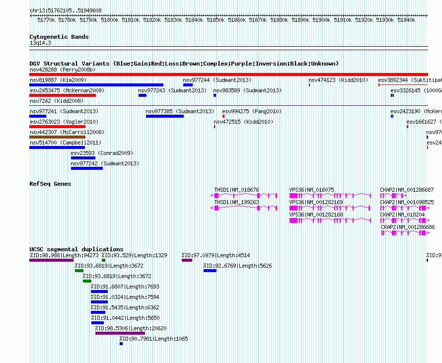
Task: Open the RefSeq Genes track title
Action: (50, 184)
